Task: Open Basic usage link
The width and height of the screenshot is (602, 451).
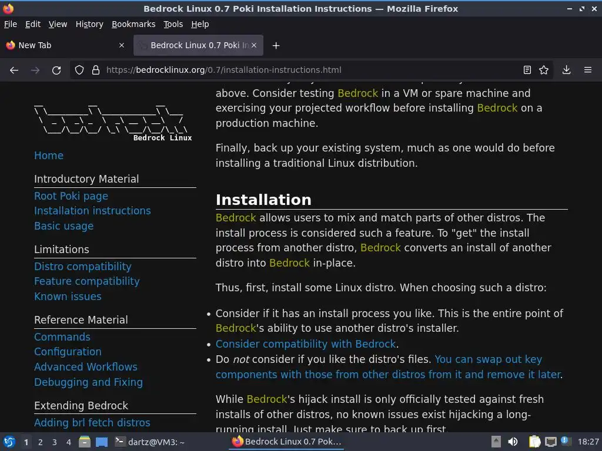Action: coord(63,226)
